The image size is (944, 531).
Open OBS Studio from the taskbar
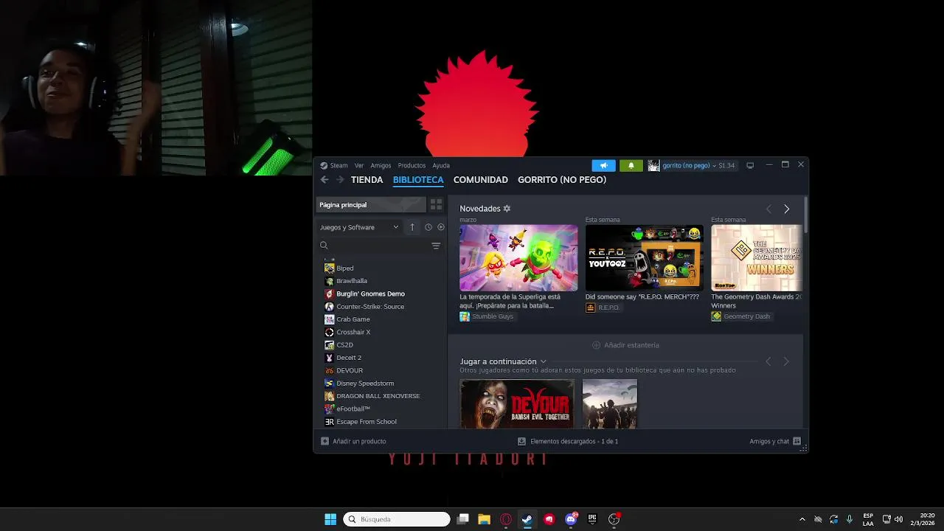pos(614,519)
